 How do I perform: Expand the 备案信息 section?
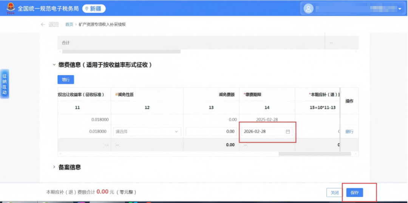click(x=54, y=167)
